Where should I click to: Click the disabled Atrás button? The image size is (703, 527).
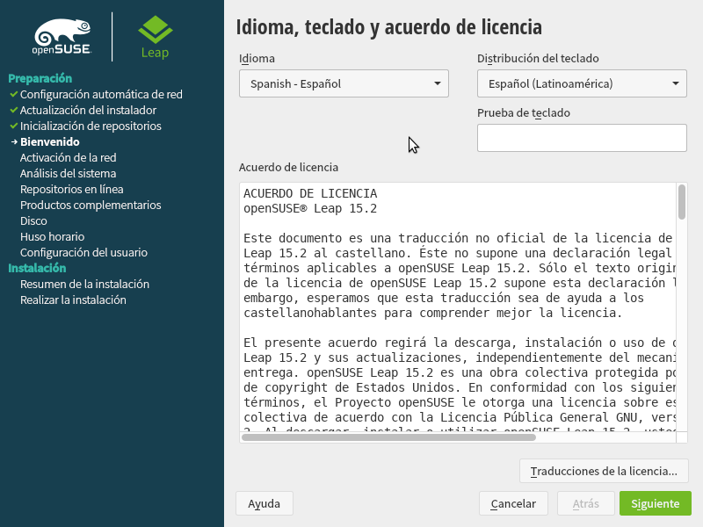585,503
